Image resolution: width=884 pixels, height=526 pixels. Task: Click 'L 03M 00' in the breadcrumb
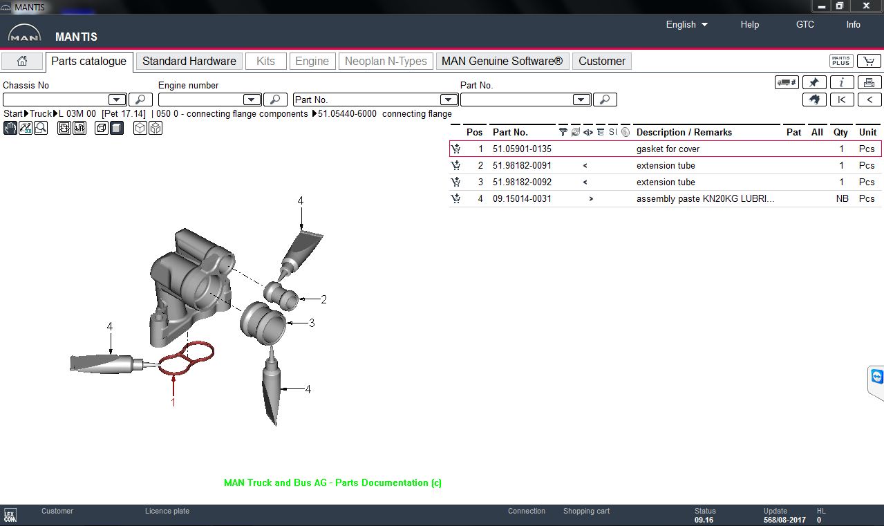pos(77,113)
